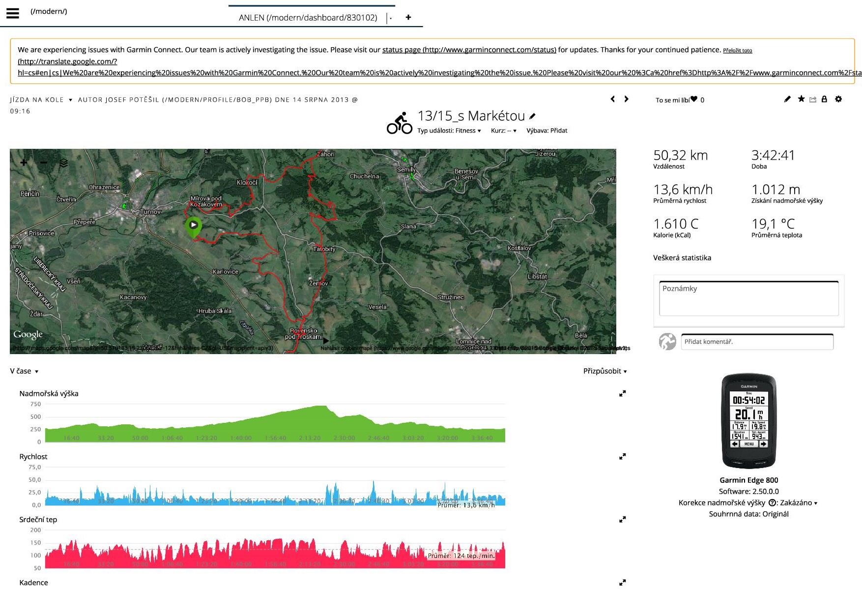Click the plus icon to add dashboard tab
Viewport: 862px width, 609px height.
[408, 17]
